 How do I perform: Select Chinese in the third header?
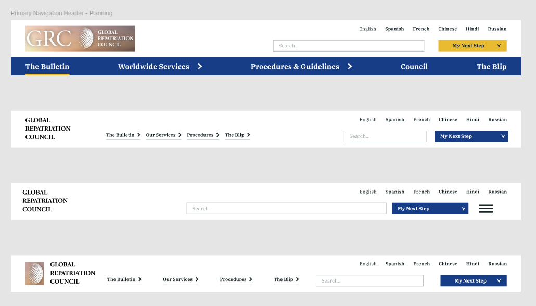(448, 192)
